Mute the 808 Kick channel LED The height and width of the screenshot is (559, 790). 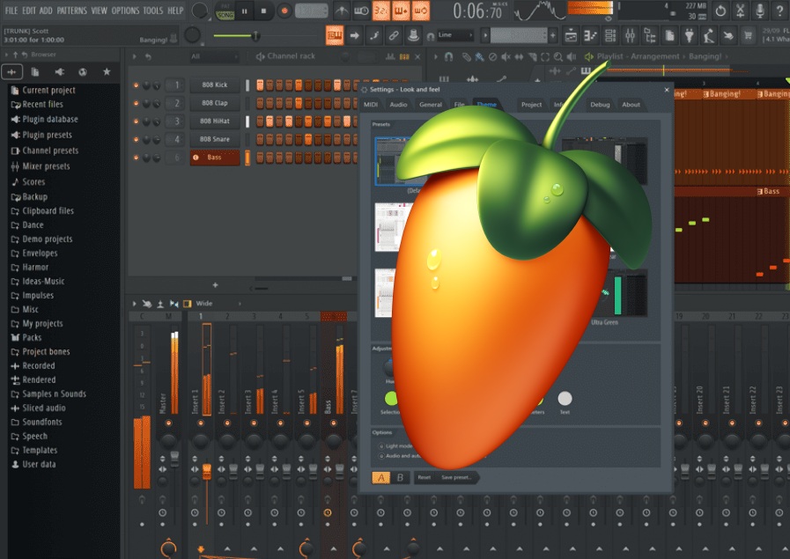click(x=136, y=85)
